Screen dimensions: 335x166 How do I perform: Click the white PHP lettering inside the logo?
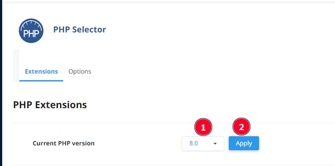31,33
